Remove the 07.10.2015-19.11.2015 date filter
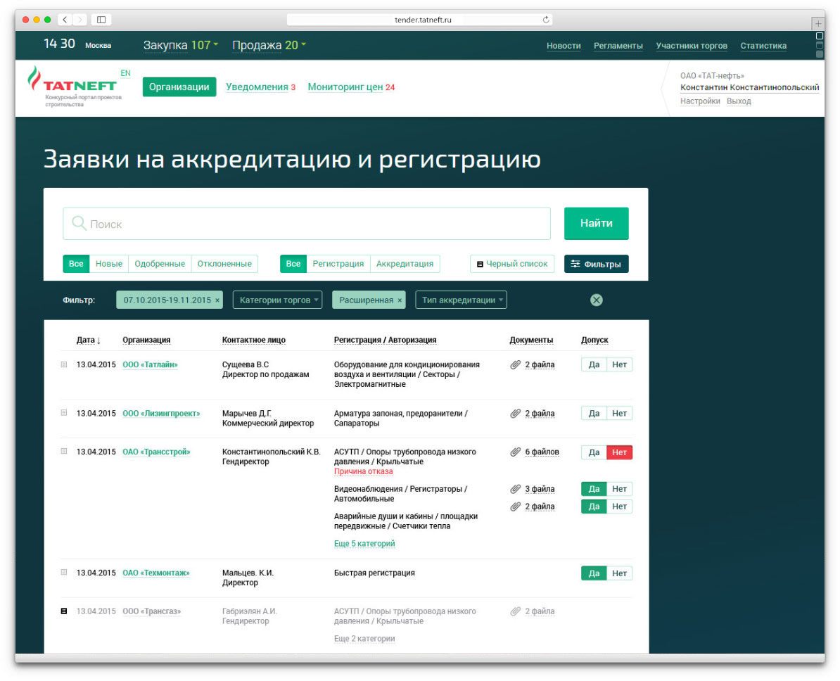 [217, 300]
